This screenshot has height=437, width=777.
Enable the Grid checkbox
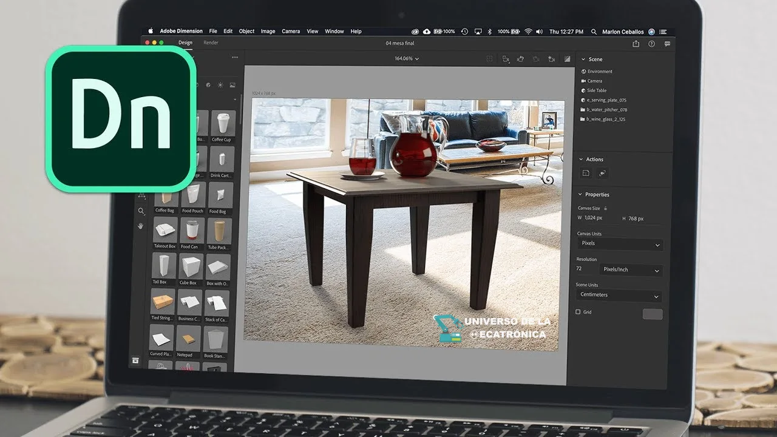tap(578, 311)
